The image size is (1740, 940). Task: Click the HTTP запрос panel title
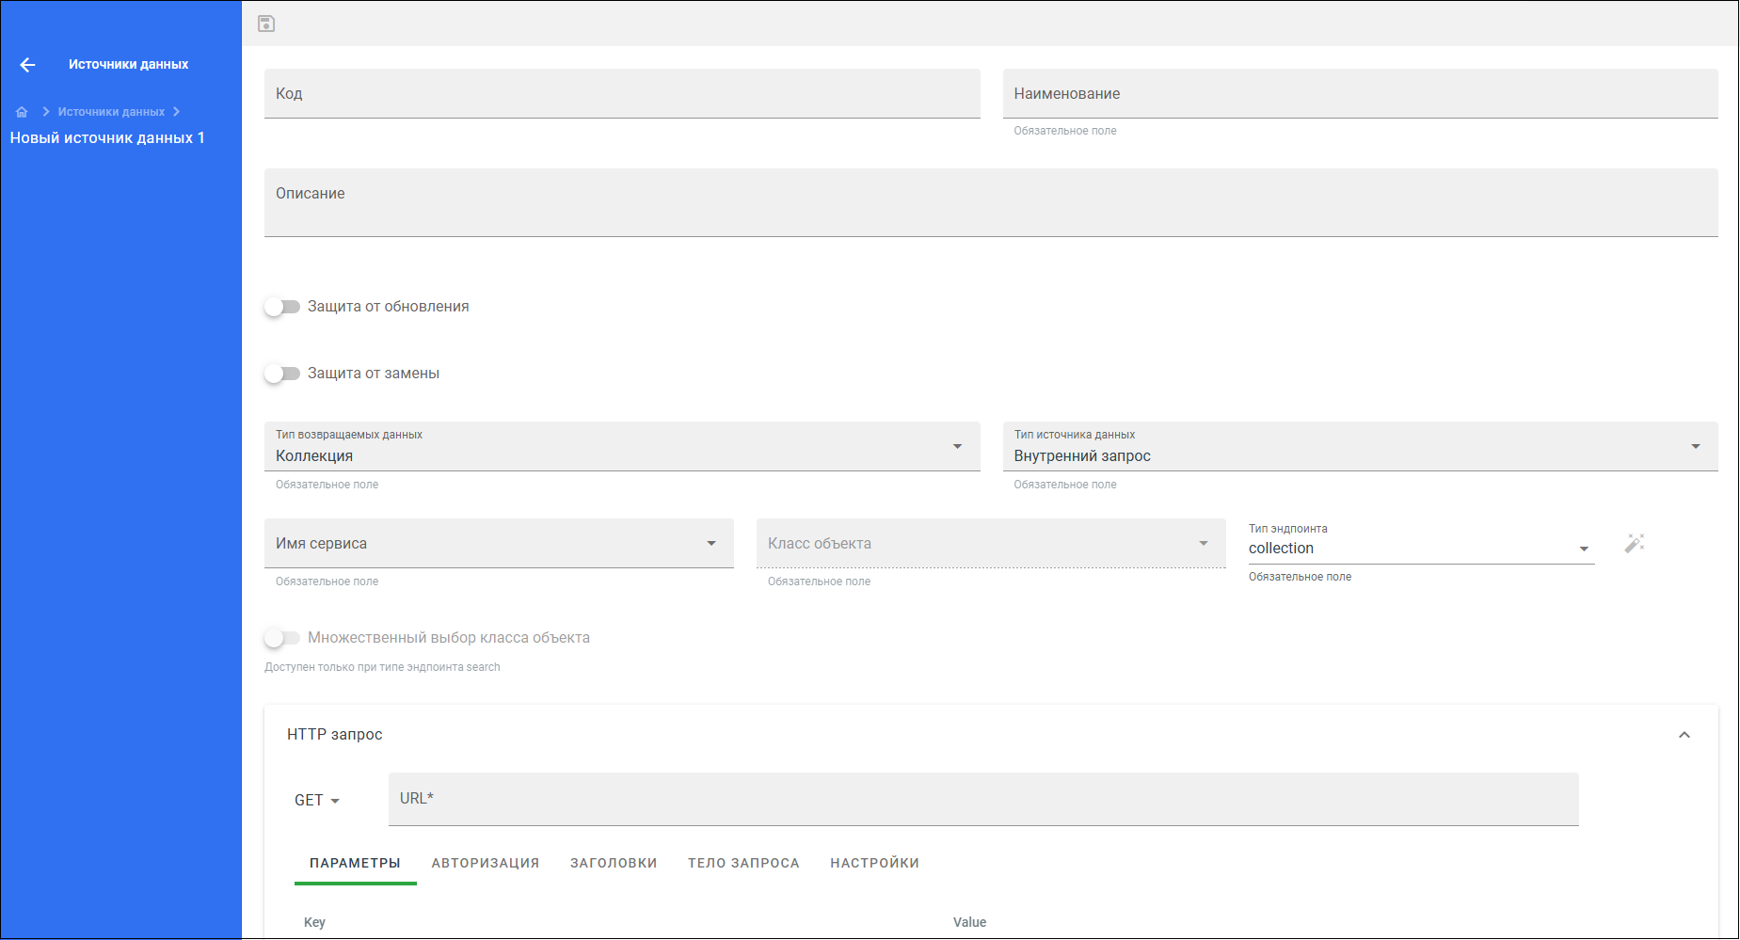[x=334, y=734]
